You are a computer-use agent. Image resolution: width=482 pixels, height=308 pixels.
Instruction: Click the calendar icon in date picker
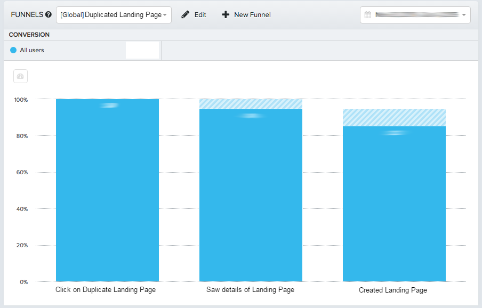368,15
